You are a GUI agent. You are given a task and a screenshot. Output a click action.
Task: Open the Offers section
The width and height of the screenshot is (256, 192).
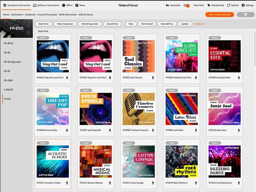tap(67, 5)
